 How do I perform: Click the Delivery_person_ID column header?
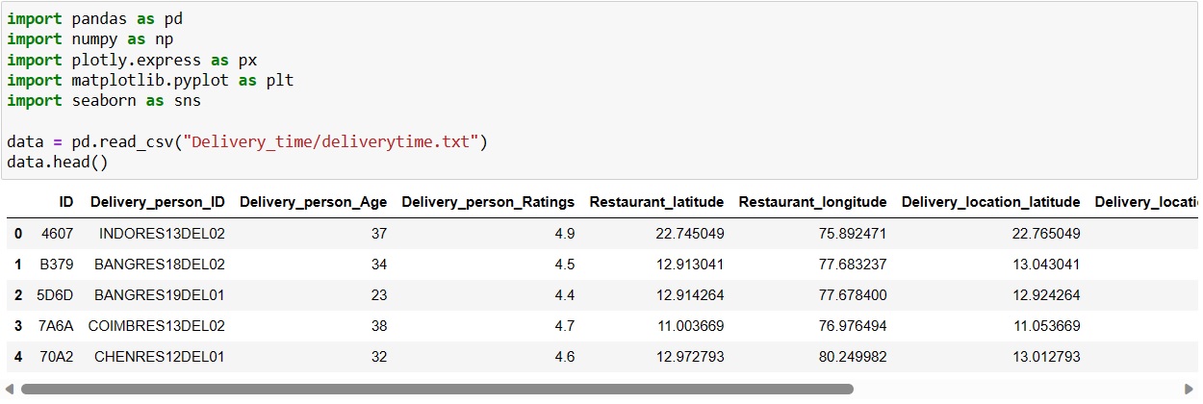coord(158,202)
